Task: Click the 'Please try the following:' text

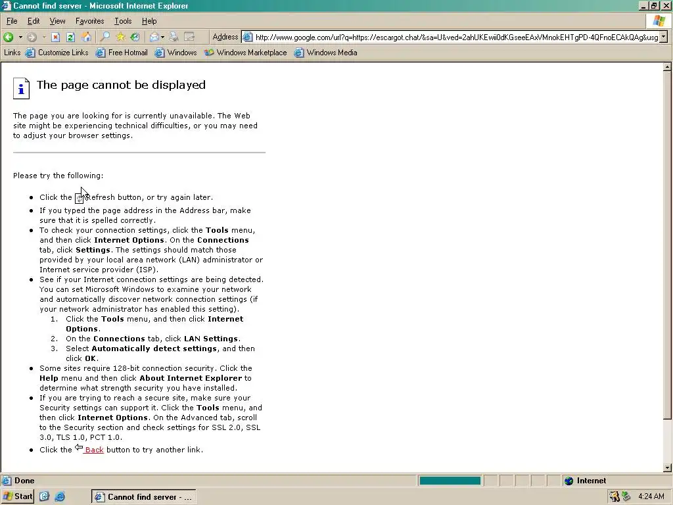Action: coord(58,175)
